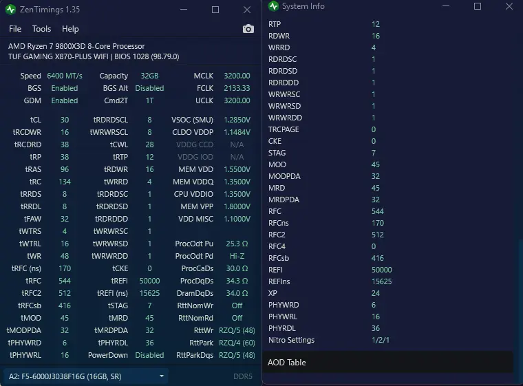Image resolution: width=523 pixels, height=386 pixels.
Task: Click the ProcOdt Pu value 25.3 Ω
Action: tap(237, 244)
